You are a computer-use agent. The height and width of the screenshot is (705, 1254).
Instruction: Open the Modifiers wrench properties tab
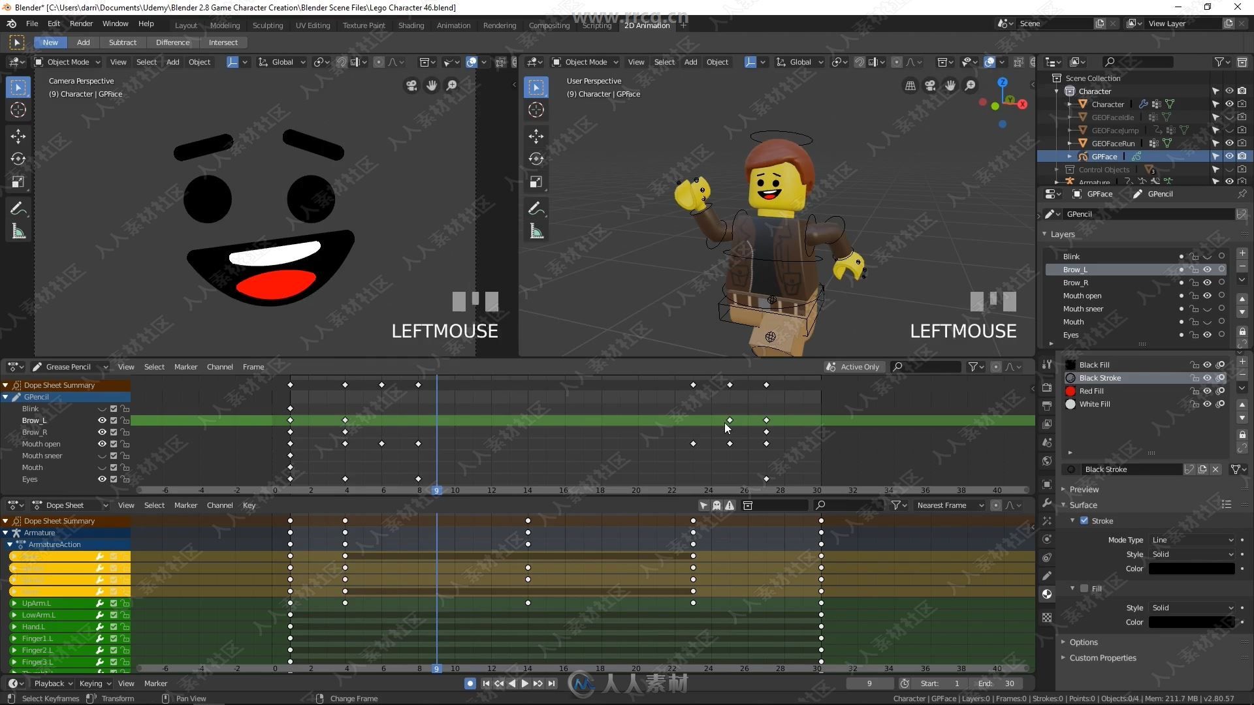coord(1047,503)
